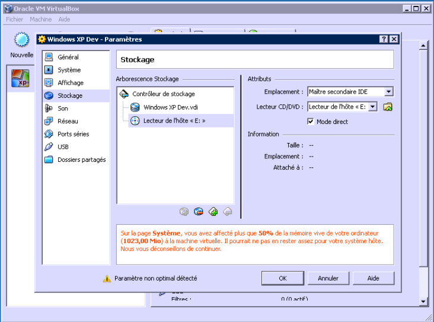Click the add controller icon with green plus

point(213,211)
